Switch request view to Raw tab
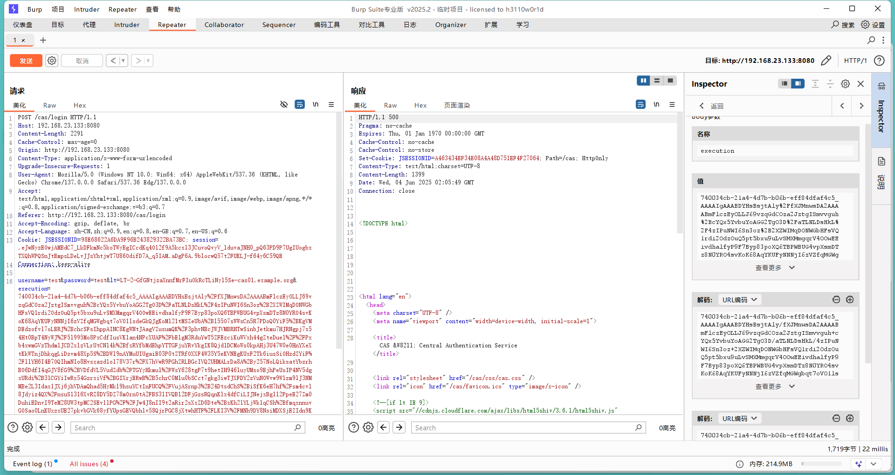The image size is (895, 475). click(x=49, y=105)
